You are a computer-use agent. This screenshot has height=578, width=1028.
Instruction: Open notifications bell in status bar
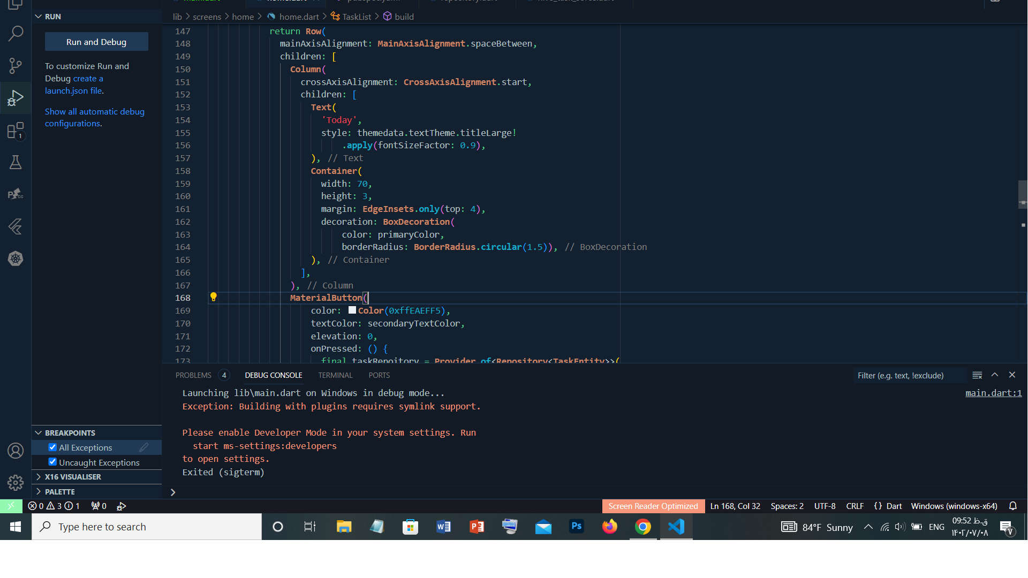[1013, 506]
